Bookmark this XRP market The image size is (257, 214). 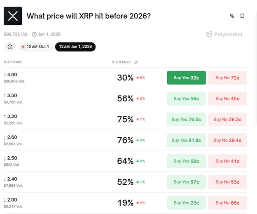[x=243, y=16]
